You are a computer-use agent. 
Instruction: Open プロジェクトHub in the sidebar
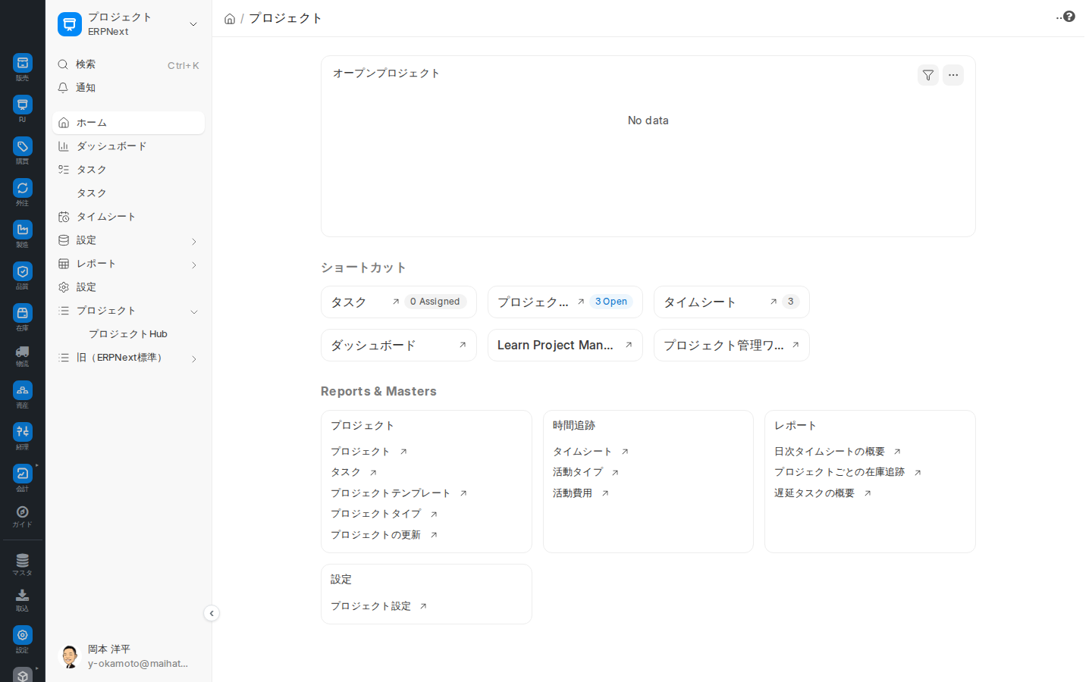point(128,334)
